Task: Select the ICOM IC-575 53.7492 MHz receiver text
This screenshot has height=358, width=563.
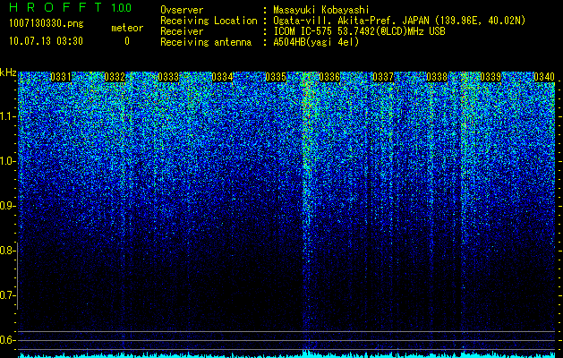Action: (359, 31)
